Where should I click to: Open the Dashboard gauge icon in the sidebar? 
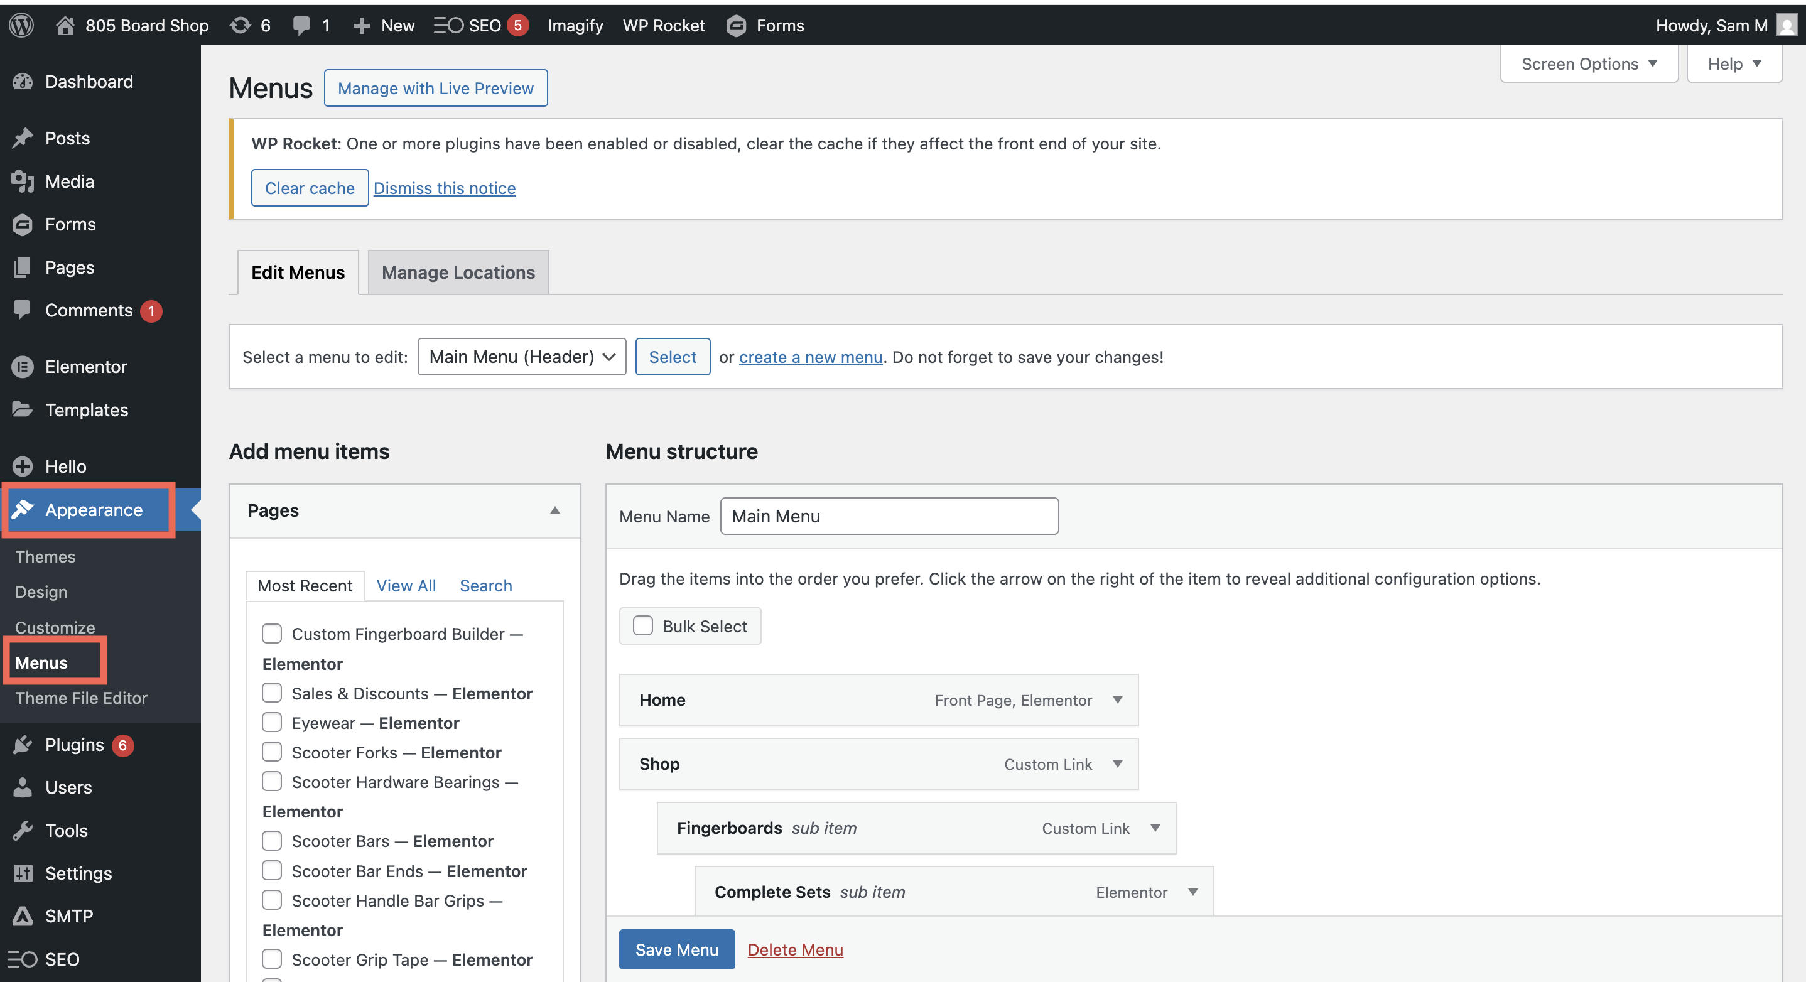click(23, 81)
